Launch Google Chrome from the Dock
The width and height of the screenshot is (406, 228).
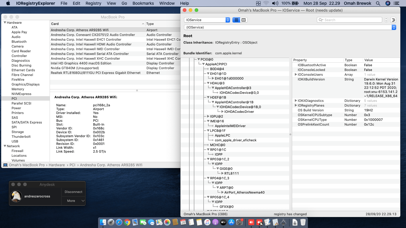[127, 222]
